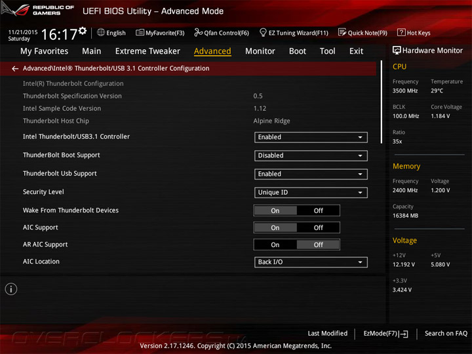Click the EZ Tuning Wizard lightbulb icon
Image resolution: width=472 pixels, height=354 pixels.
pyautogui.click(x=263, y=32)
